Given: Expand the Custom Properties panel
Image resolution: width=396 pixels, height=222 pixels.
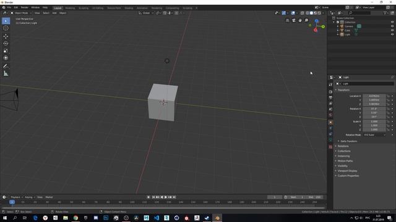Looking at the screenshot, I should coord(348,176).
